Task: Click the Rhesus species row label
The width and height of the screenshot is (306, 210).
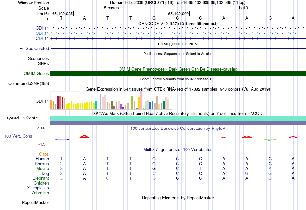Action: click(42, 164)
